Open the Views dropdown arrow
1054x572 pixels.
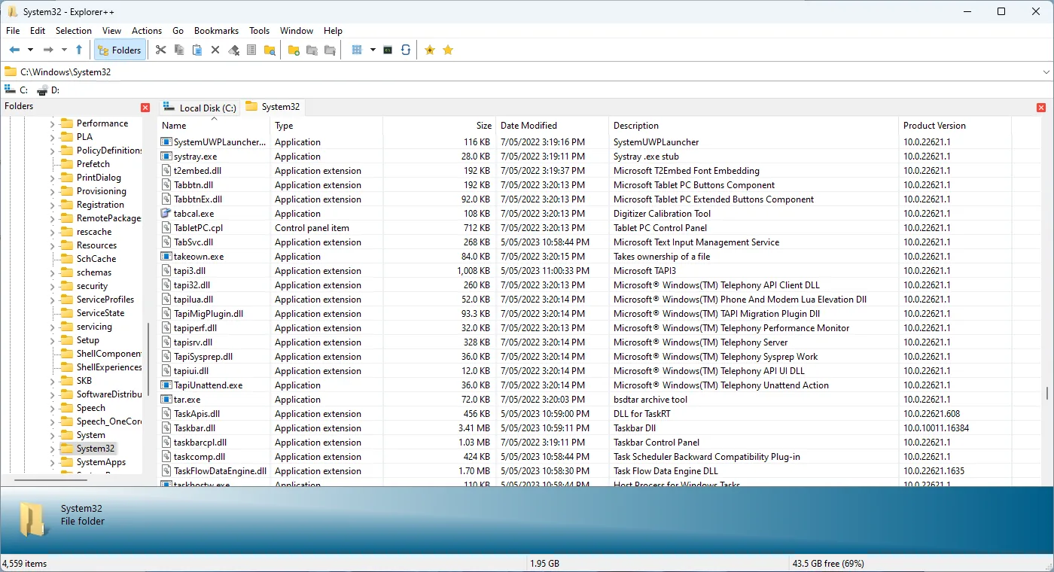point(373,50)
